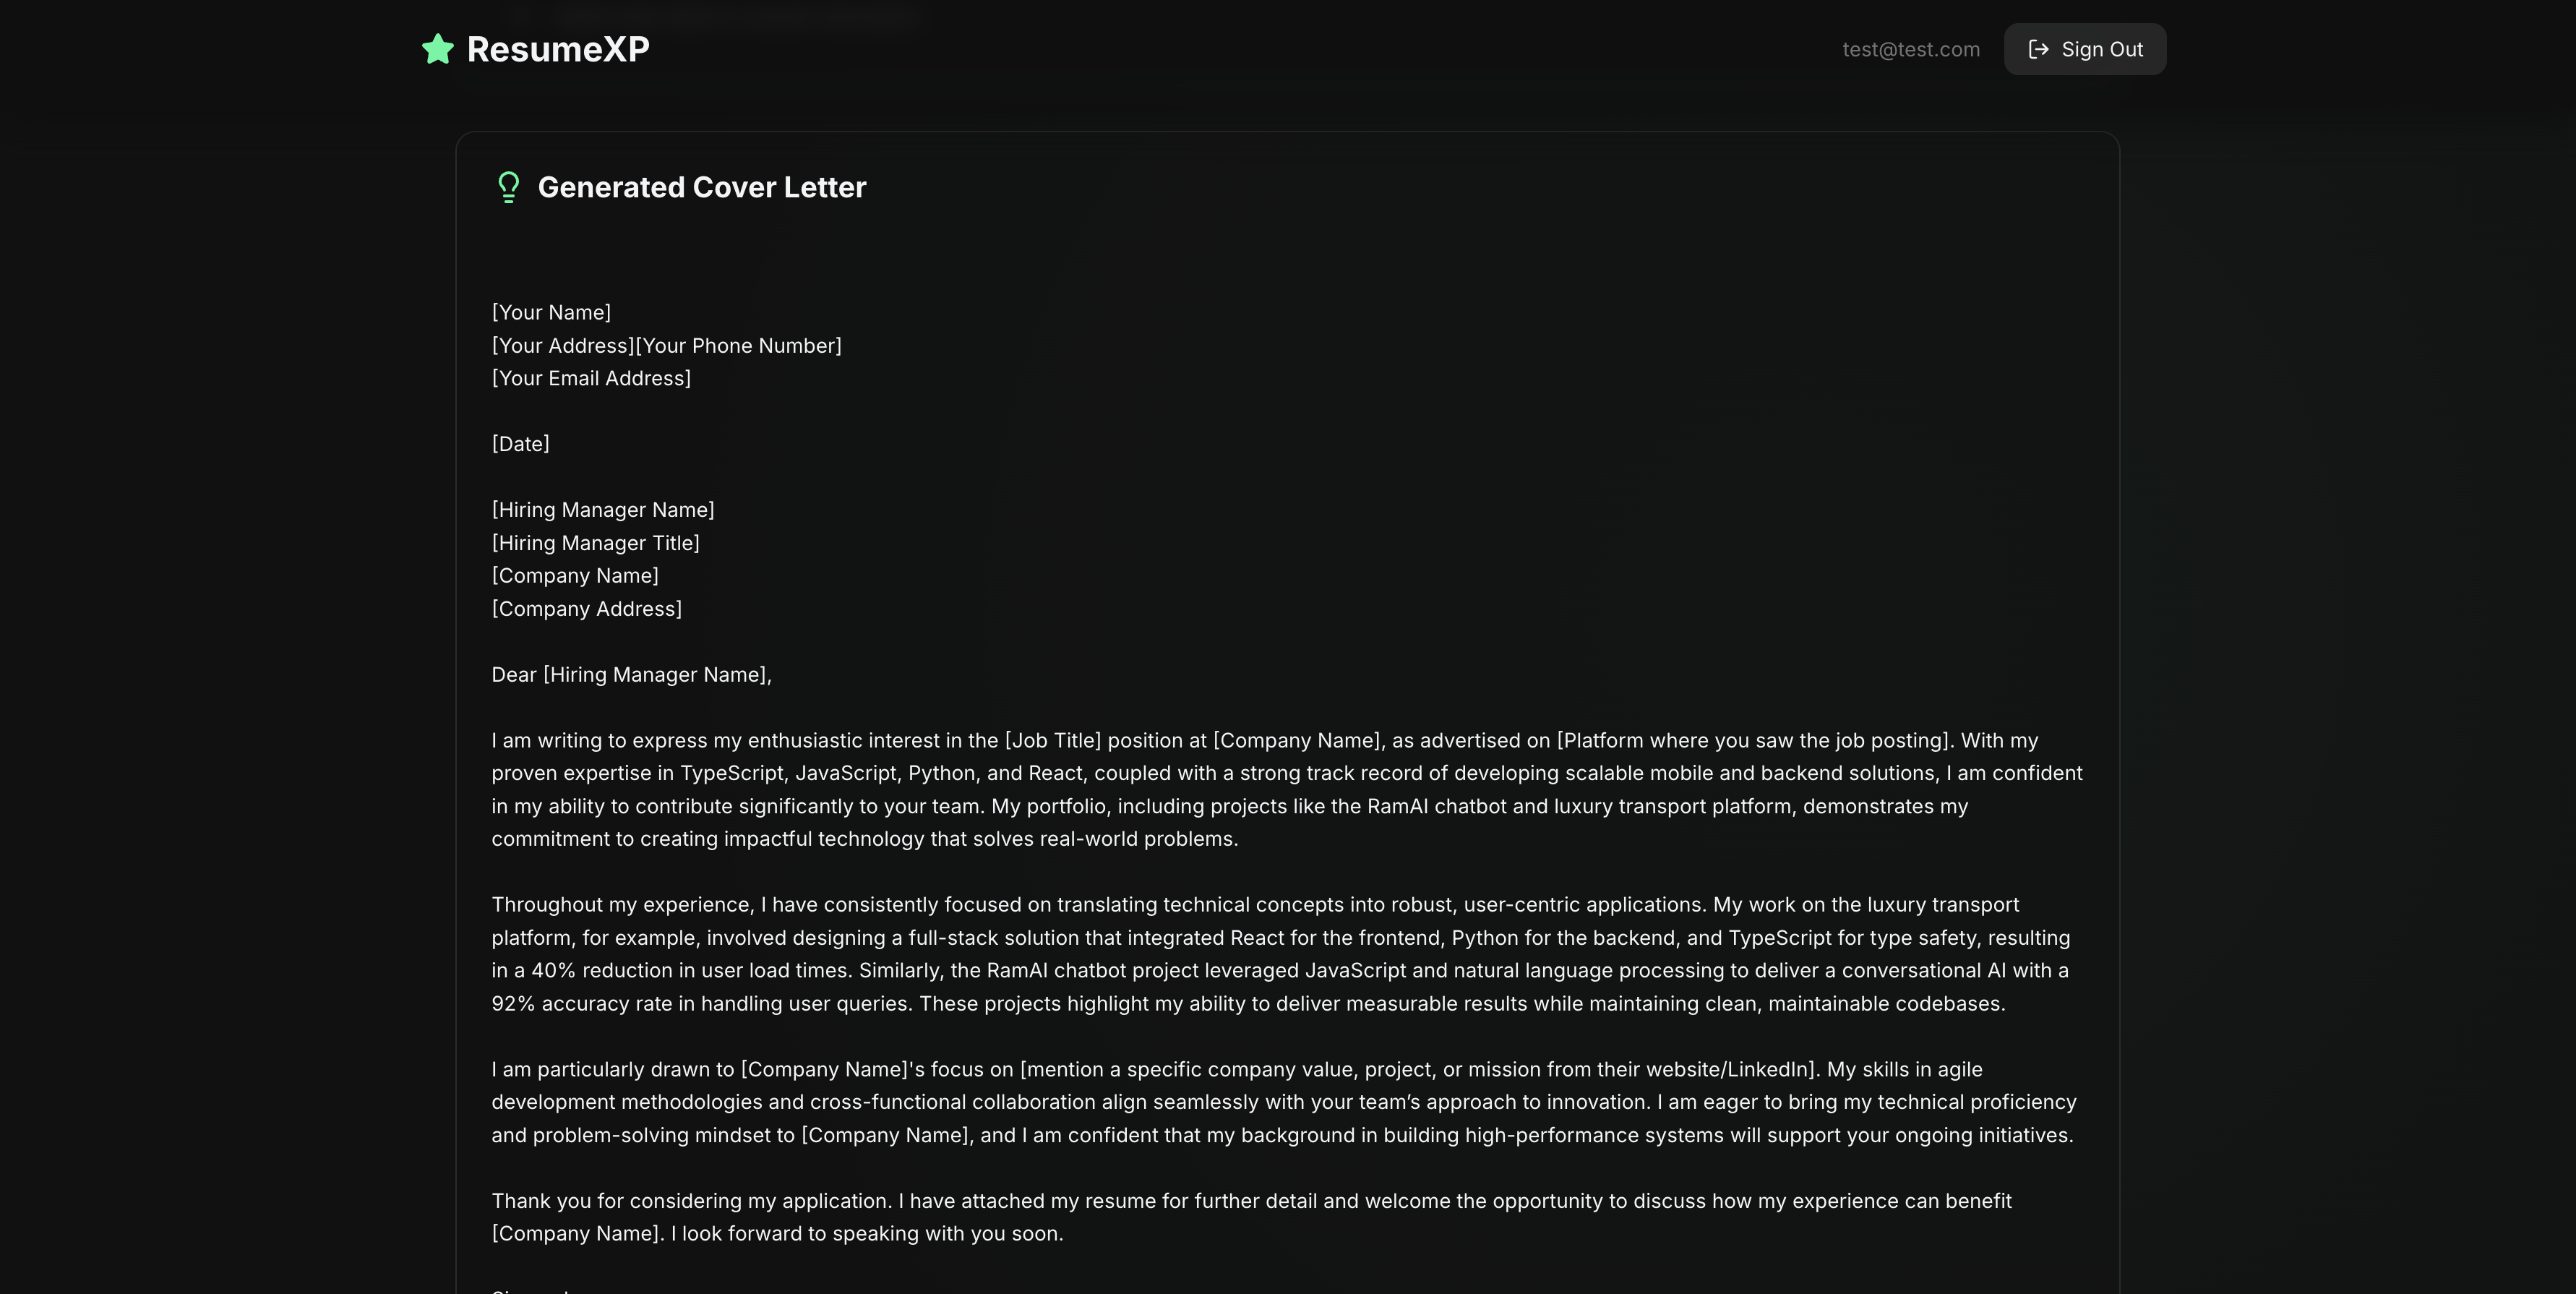Screen dimensions: 2576x1294
Task: Click the paragraph starting "Thank you for considering"
Action: click(1250, 1217)
